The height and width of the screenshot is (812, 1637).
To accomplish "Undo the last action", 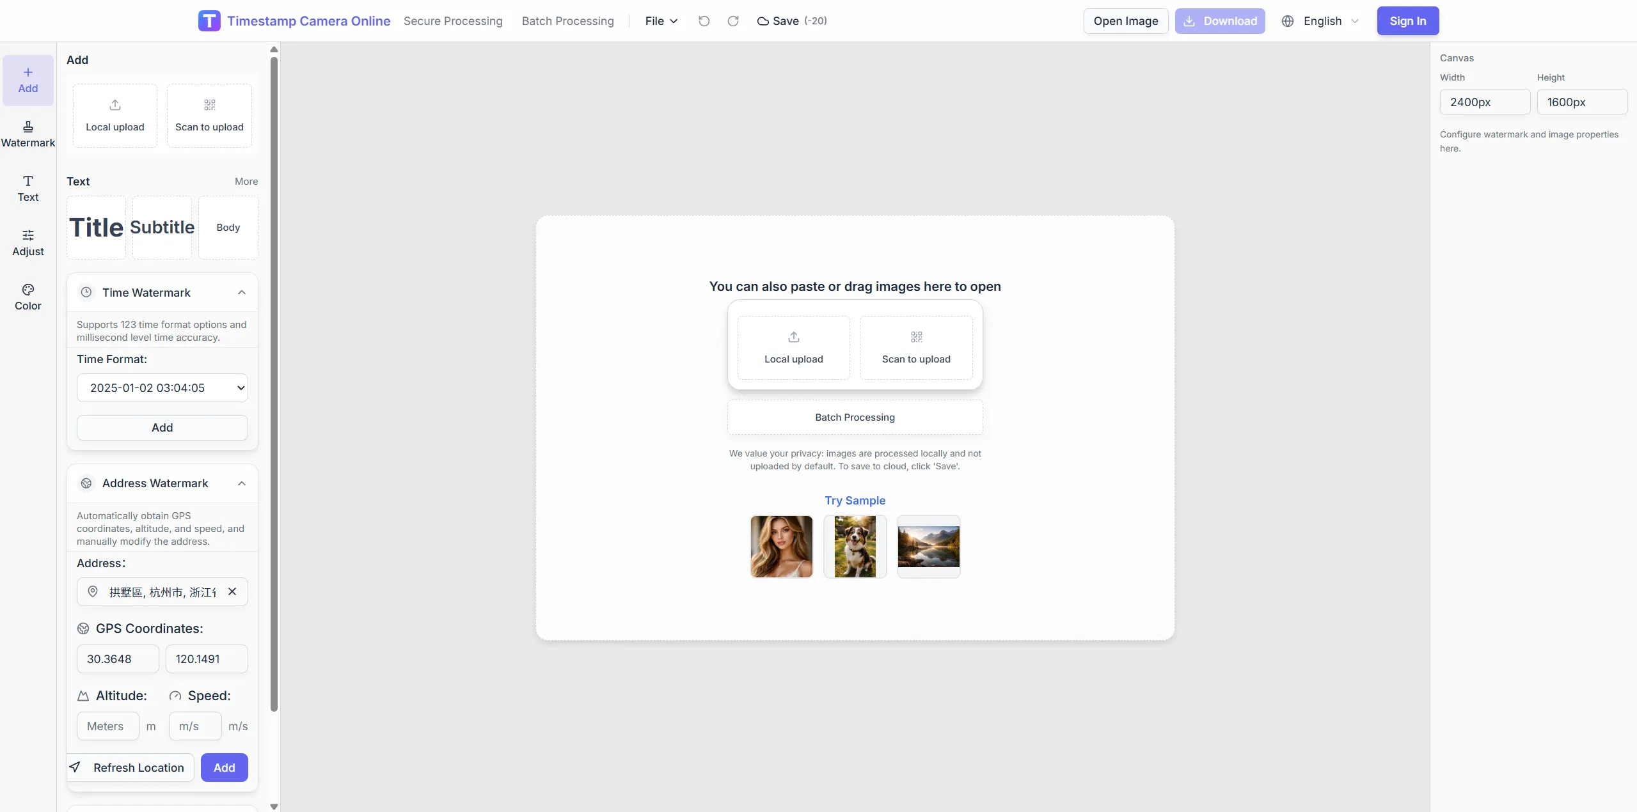I will (704, 20).
